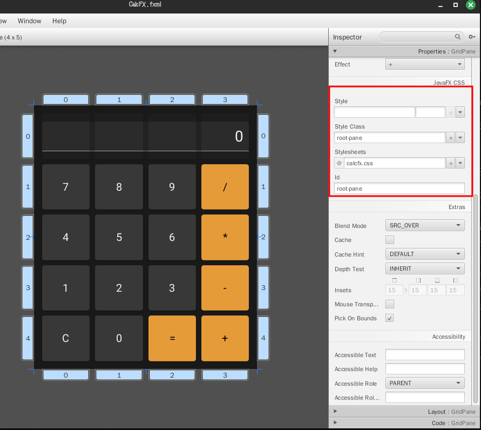Open the Style row arrow menu
Screen dimensions: 481x430
[x=460, y=112]
